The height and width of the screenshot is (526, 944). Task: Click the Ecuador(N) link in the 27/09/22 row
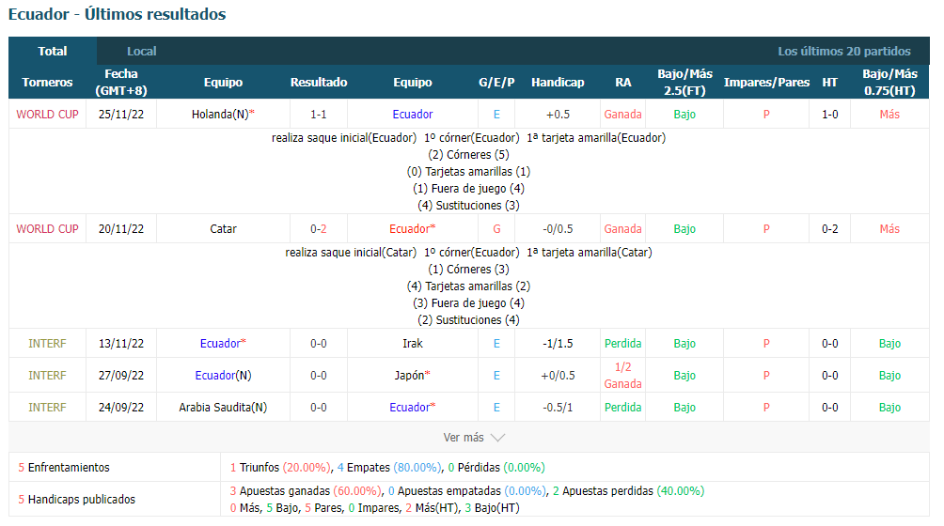pos(223,376)
